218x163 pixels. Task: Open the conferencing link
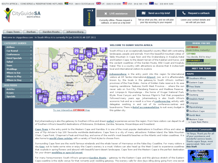point(162,101)
